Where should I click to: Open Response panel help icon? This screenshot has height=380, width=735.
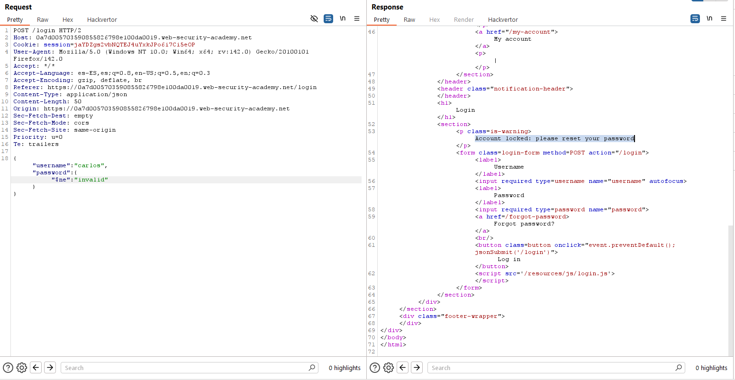[x=375, y=368]
